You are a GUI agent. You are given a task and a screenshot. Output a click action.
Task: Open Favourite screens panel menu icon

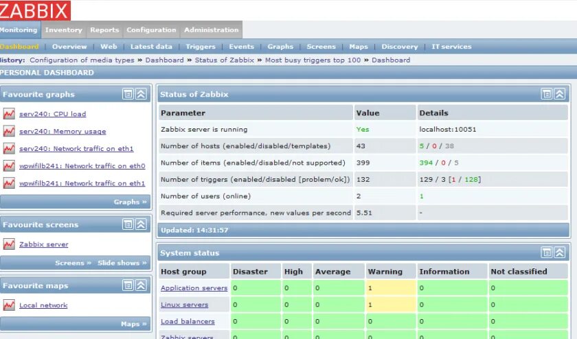[128, 224]
